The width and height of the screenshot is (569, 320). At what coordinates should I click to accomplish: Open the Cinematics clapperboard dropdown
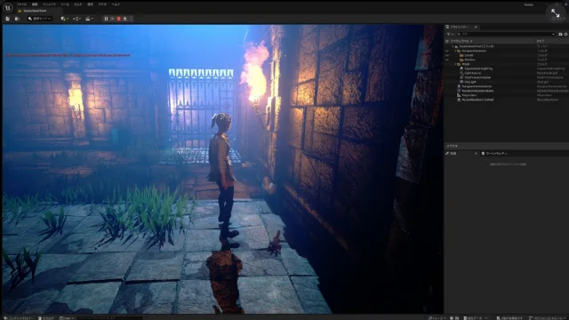89,19
